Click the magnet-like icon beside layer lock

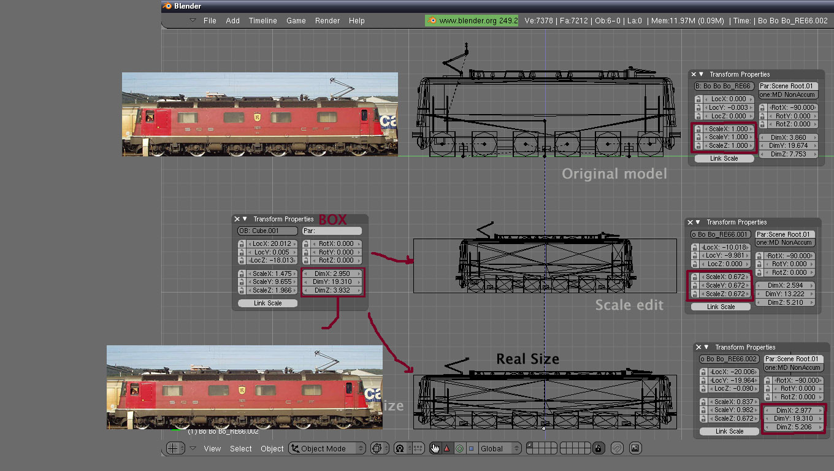(617, 448)
